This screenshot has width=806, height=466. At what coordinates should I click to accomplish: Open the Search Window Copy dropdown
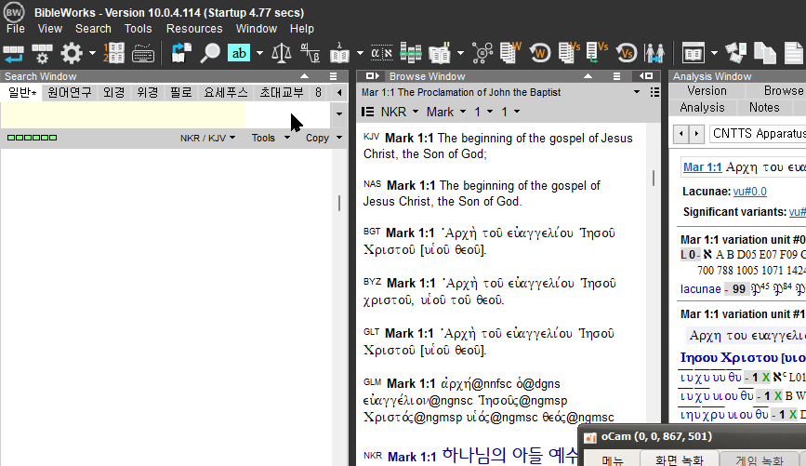coord(324,138)
